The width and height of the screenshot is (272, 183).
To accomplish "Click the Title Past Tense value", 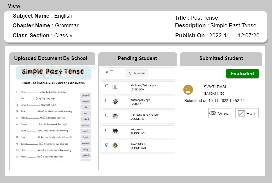I will pos(204,18).
